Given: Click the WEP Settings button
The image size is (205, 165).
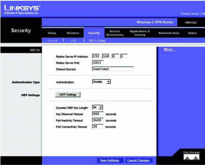Looking at the screenshot, I should (68, 95).
